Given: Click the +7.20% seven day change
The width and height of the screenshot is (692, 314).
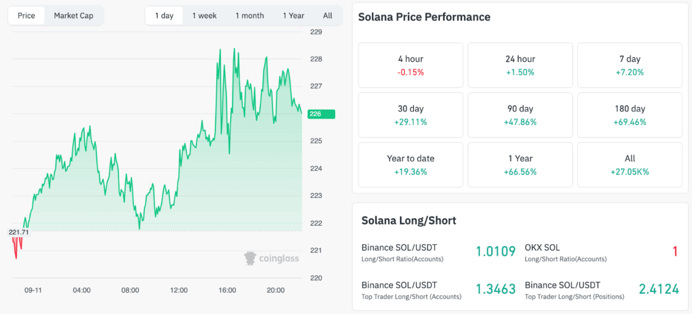Looking at the screenshot, I should point(630,72).
